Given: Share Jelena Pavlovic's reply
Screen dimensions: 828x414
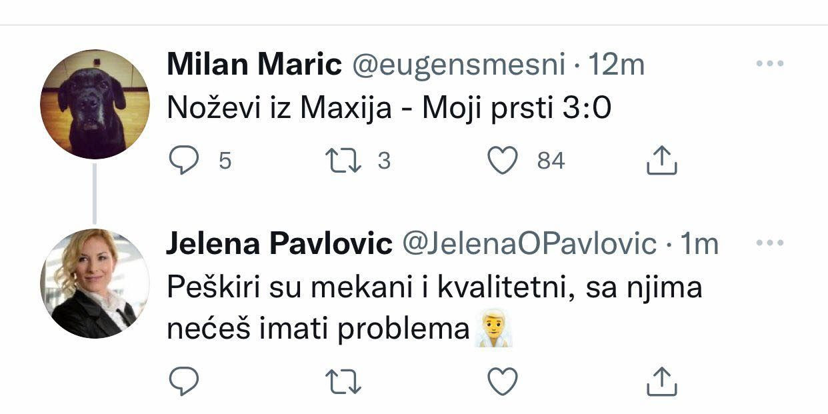Looking at the screenshot, I should 662,381.
